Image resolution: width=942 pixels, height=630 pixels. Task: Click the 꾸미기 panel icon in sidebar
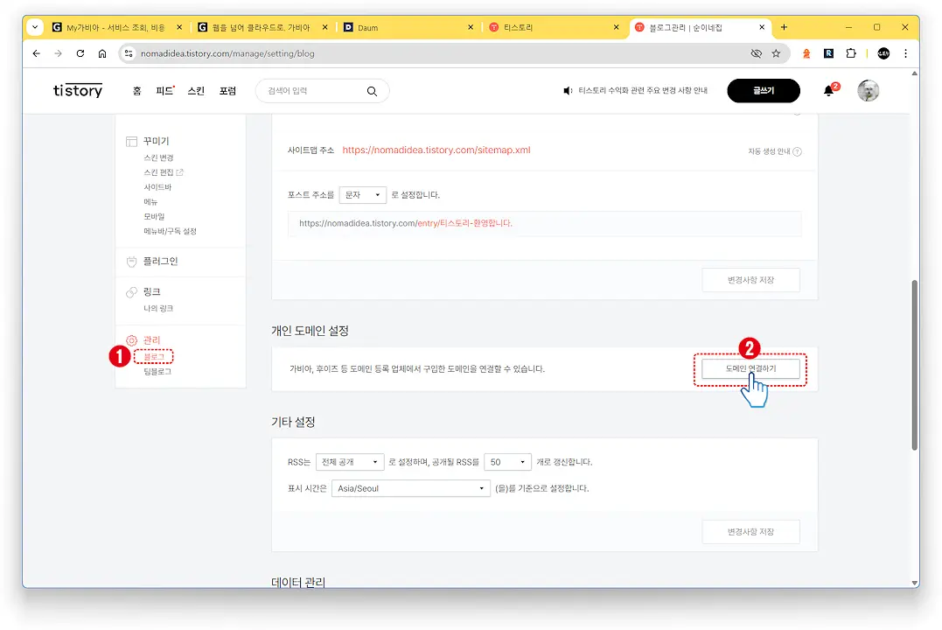tap(132, 142)
